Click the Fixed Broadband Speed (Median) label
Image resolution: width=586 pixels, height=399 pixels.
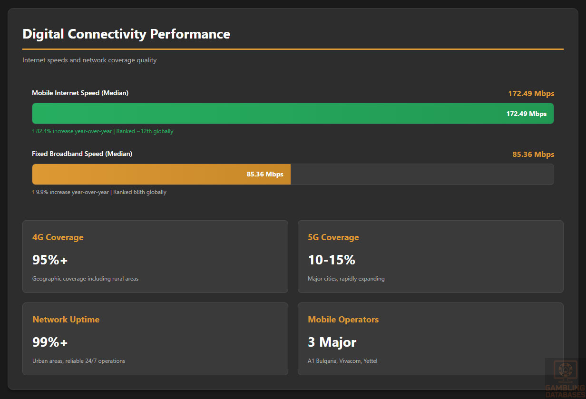coord(82,154)
